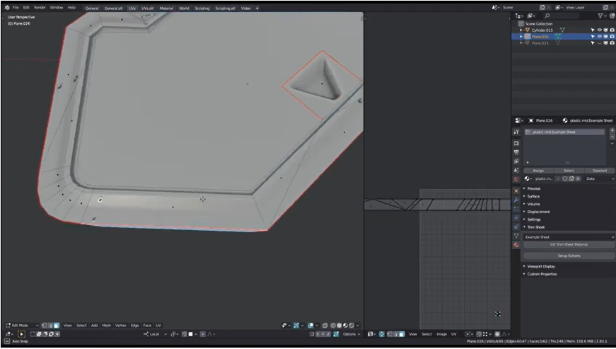Open the Tool properties tab icon
The image size is (616, 349).
click(x=516, y=132)
